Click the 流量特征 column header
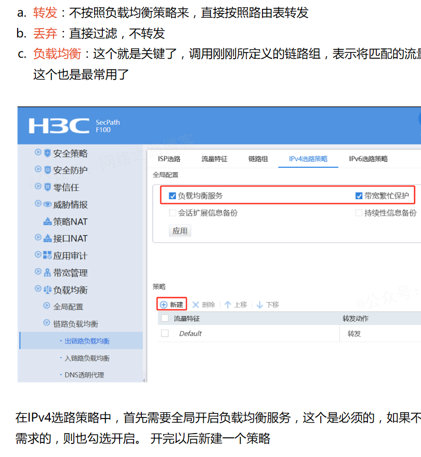 [x=187, y=319]
